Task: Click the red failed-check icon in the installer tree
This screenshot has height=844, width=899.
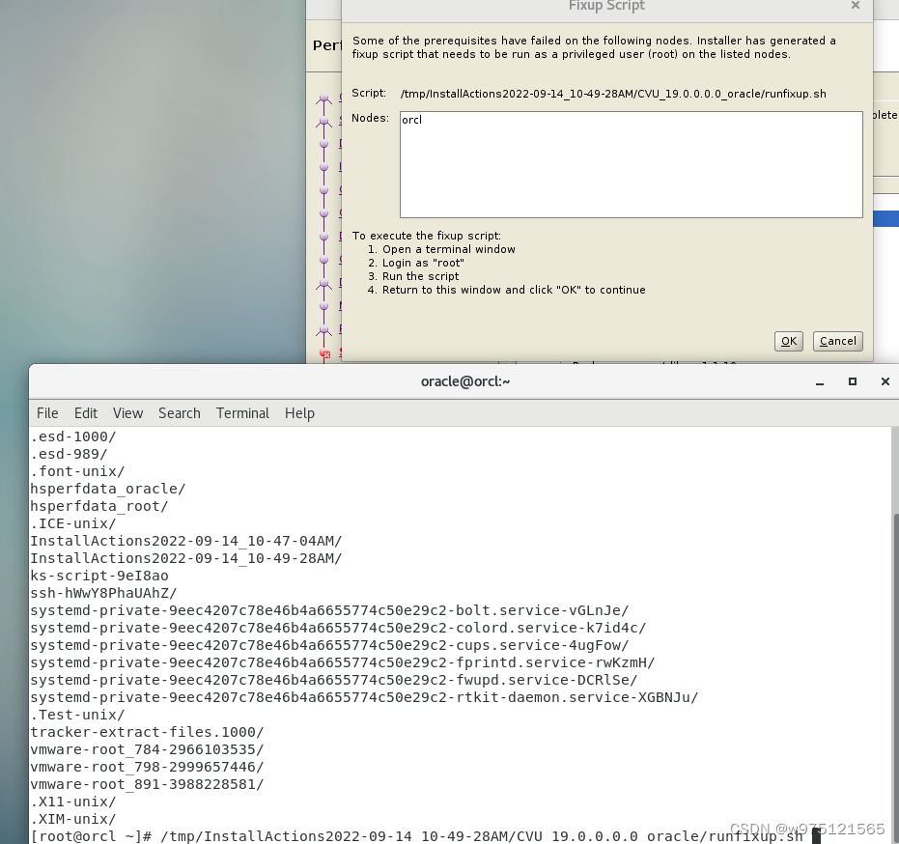Action: 323,352
